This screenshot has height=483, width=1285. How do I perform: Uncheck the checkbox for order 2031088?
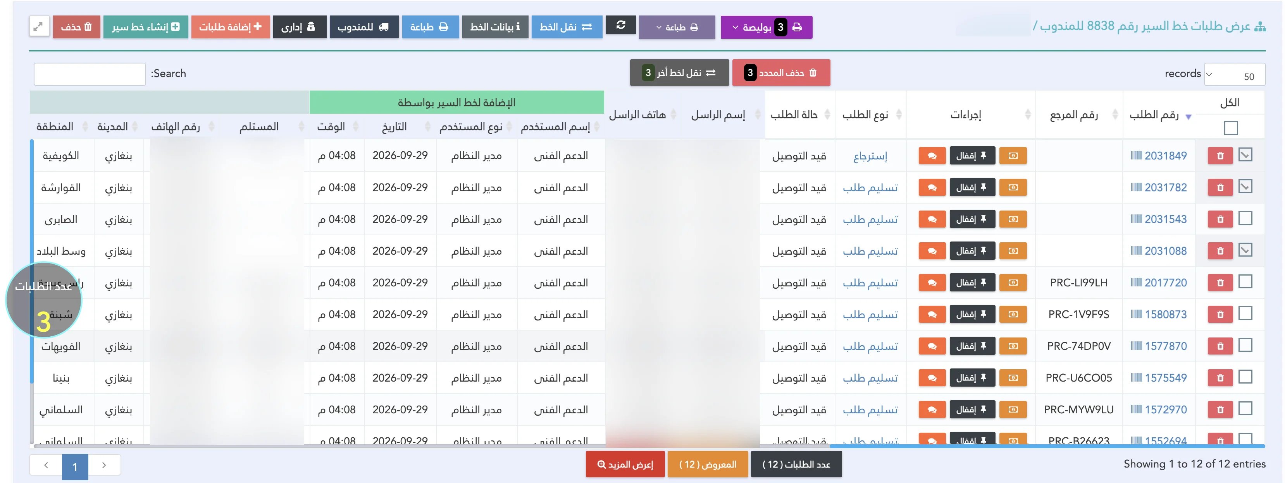tap(1245, 250)
